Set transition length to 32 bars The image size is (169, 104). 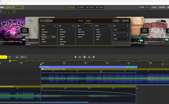click(x=51, y=21)
